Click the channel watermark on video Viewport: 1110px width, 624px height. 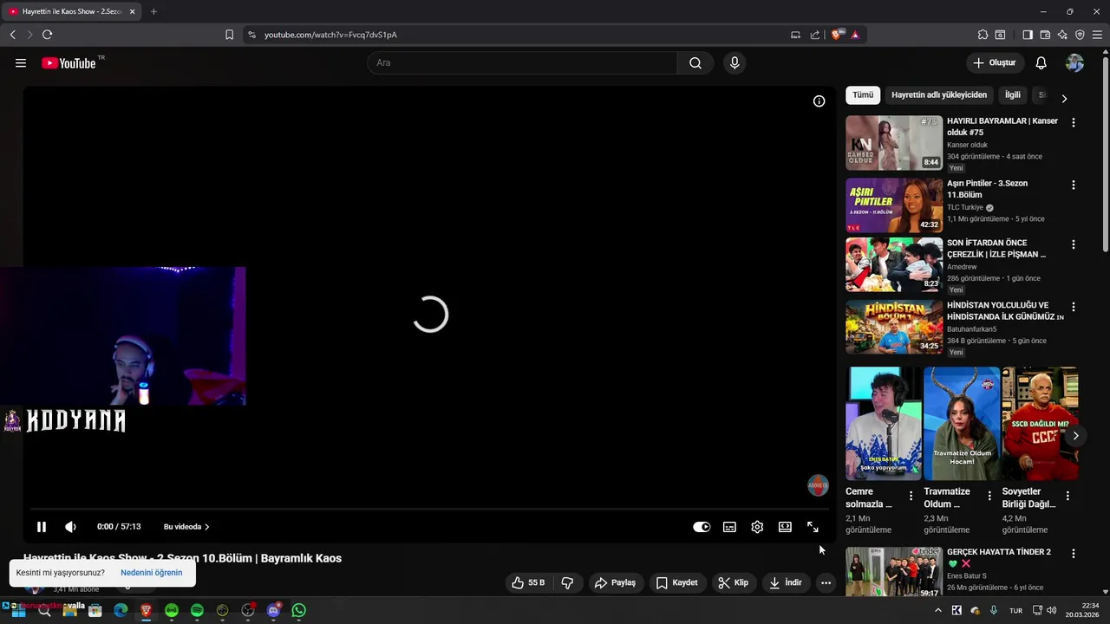pos(818,485)
